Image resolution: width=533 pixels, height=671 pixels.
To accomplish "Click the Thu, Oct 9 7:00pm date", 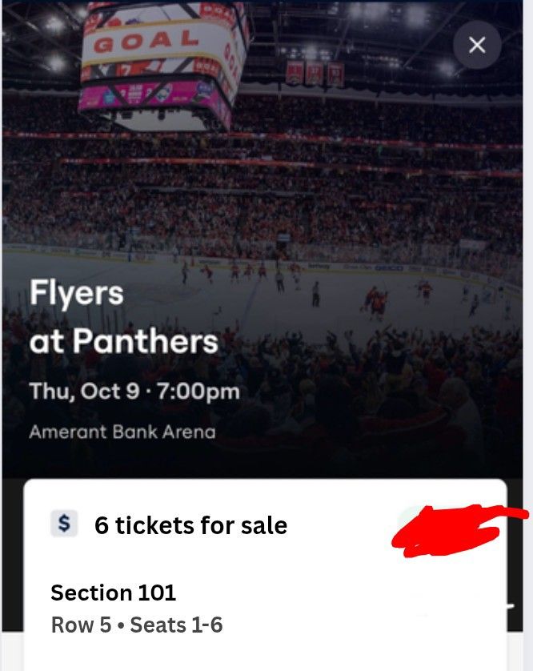I will [x=134, y=392].
